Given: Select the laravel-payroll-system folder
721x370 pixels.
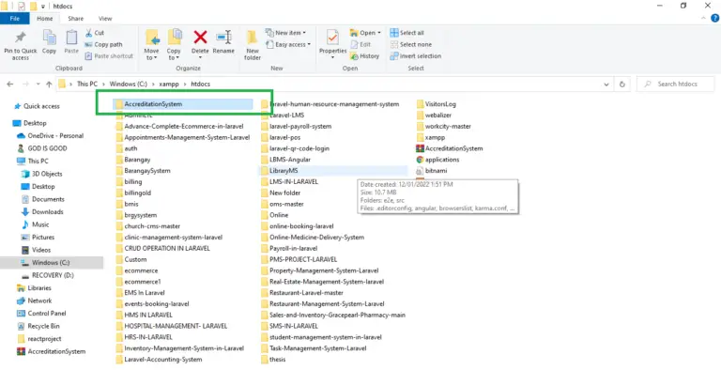Looking at the screenshot, I should click(296, 127).
